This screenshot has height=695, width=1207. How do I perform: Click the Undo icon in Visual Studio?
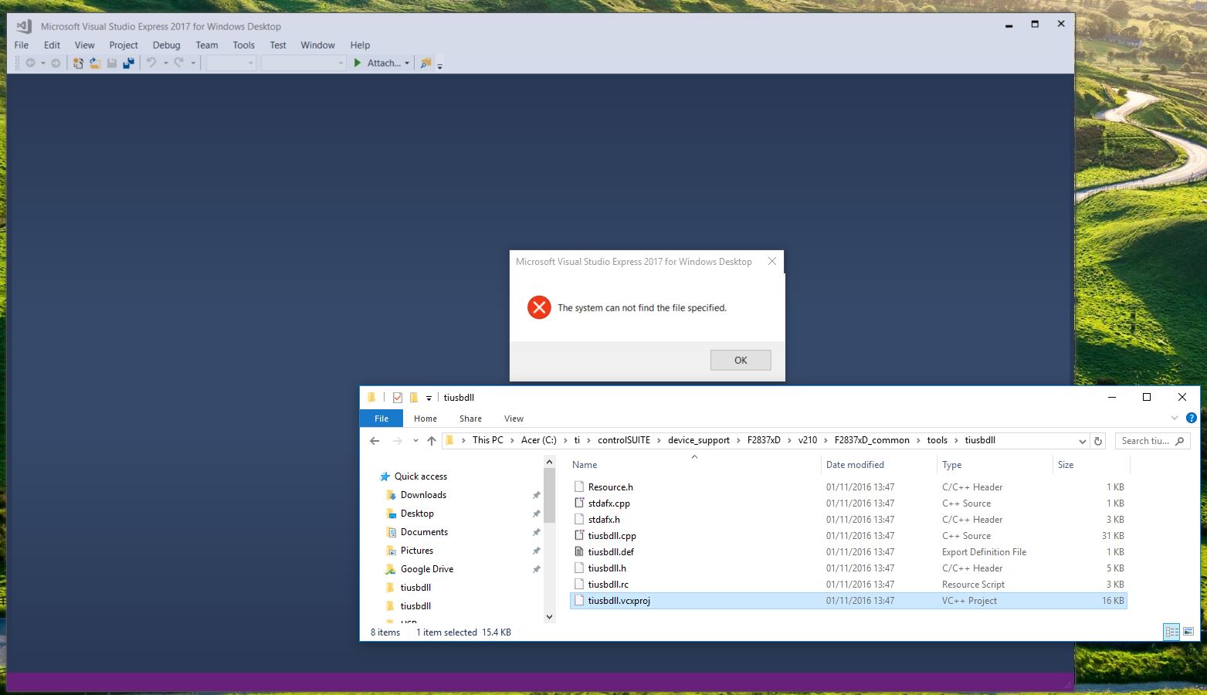coord(151,63)
